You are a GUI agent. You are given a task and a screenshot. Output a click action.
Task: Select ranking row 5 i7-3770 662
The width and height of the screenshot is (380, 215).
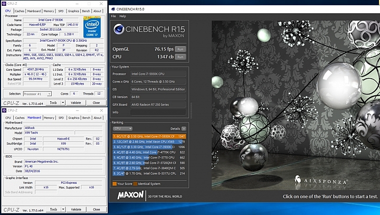tap(149, 157)
